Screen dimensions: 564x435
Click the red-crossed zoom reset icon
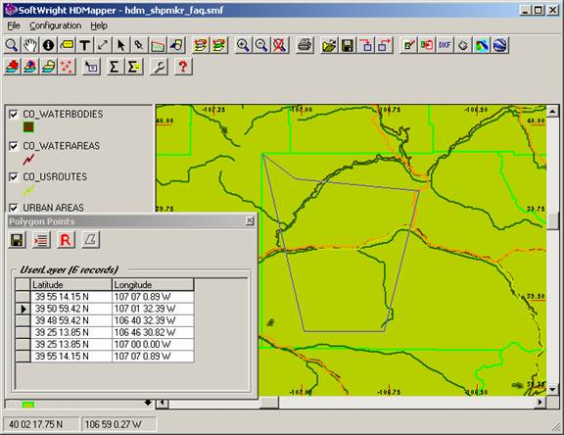pos(280,45)
